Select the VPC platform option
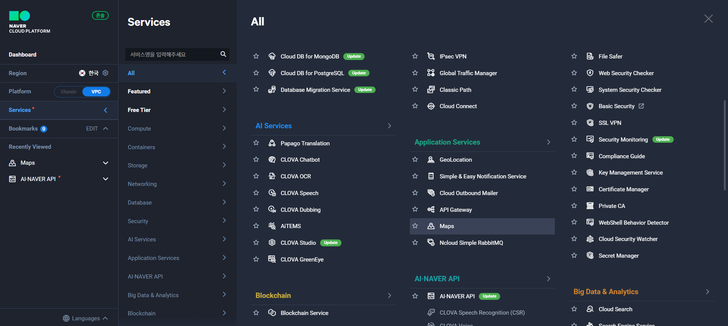The image size is (728, 326). tap(96, 91)
